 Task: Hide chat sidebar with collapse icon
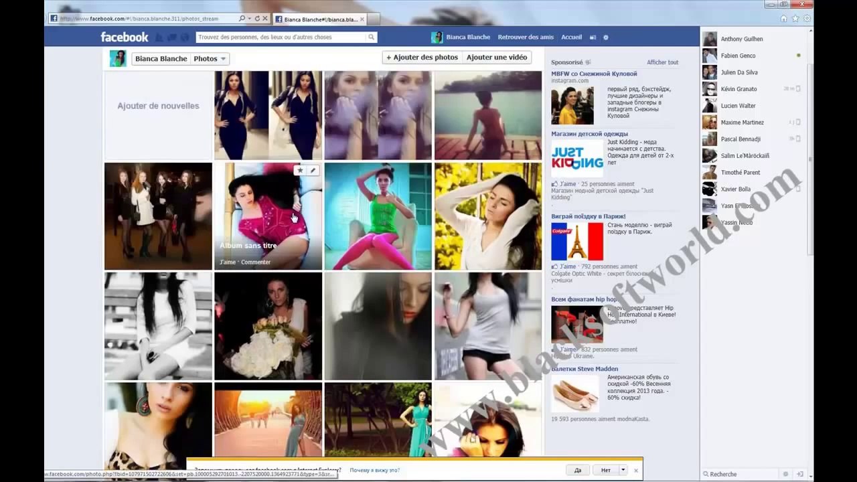click(799, 474)
